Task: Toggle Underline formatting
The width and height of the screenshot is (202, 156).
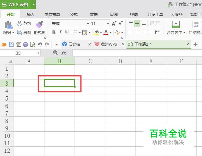Action: [x=67, y=32]
